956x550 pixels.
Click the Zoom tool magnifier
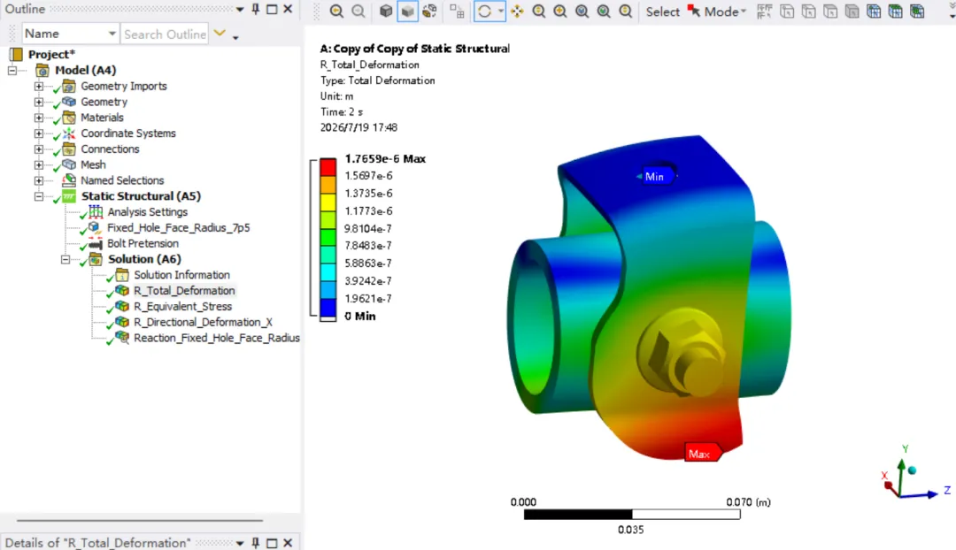coord(539,11)
